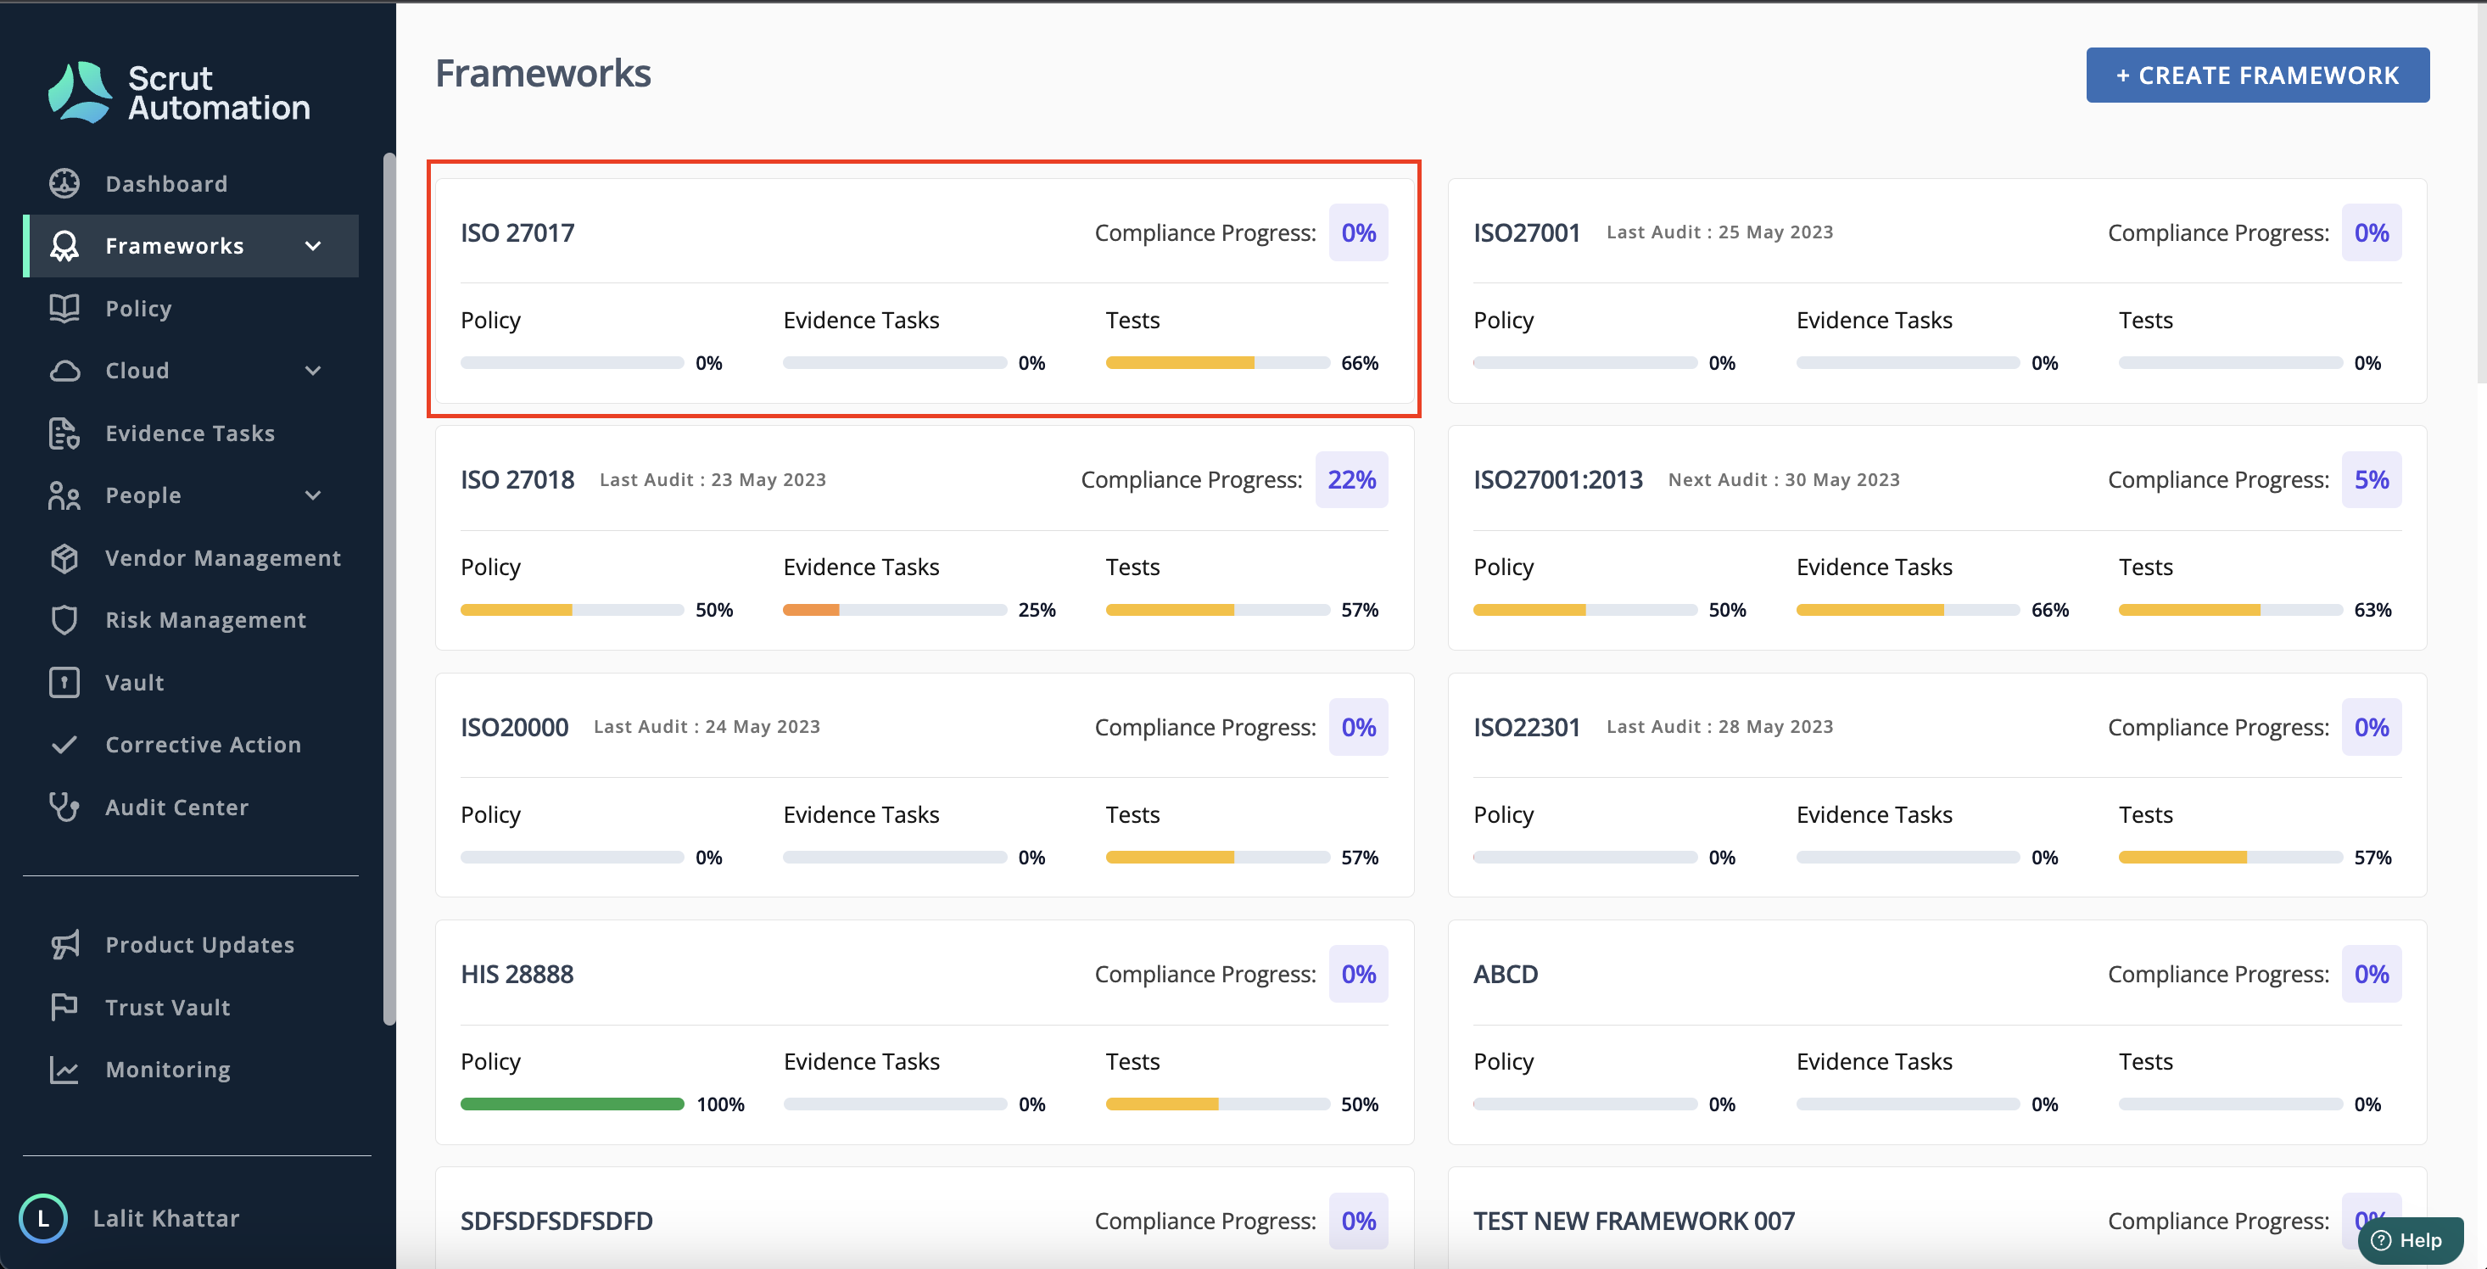The height and width of the screenshot is (1269, 2487).
Task: Open the Dashboard gauge icon
Action: (64, 183)
